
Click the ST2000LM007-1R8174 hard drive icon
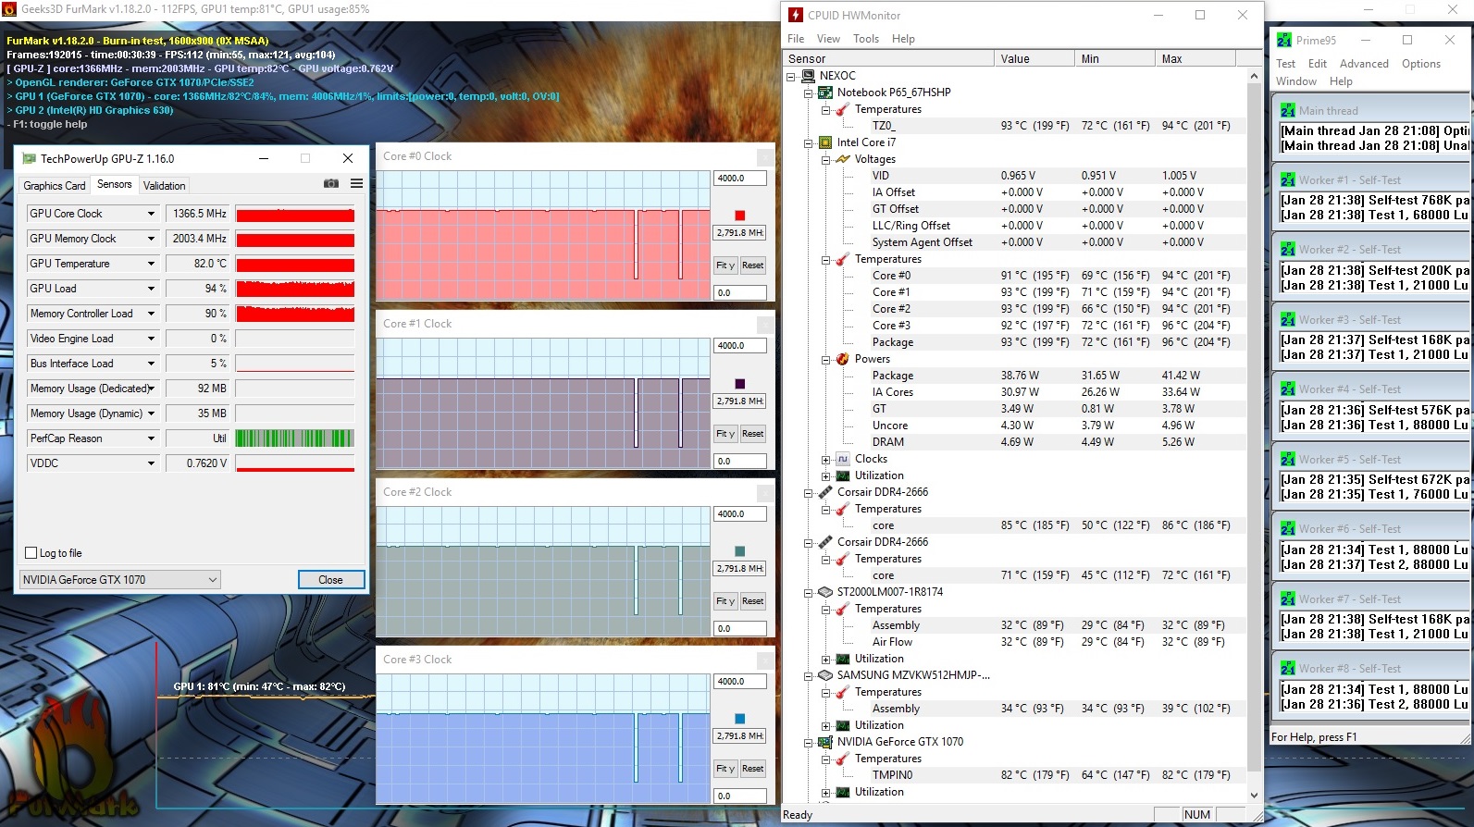(x=825, y=592)
